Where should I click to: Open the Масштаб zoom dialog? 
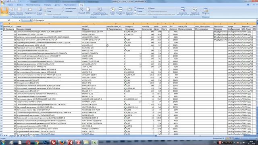pyautogui.click(x=81, y=11)
